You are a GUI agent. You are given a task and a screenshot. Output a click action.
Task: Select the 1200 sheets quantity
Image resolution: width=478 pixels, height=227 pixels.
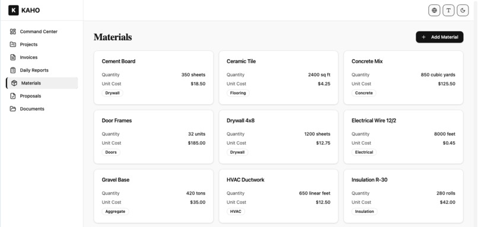(317, 134)
